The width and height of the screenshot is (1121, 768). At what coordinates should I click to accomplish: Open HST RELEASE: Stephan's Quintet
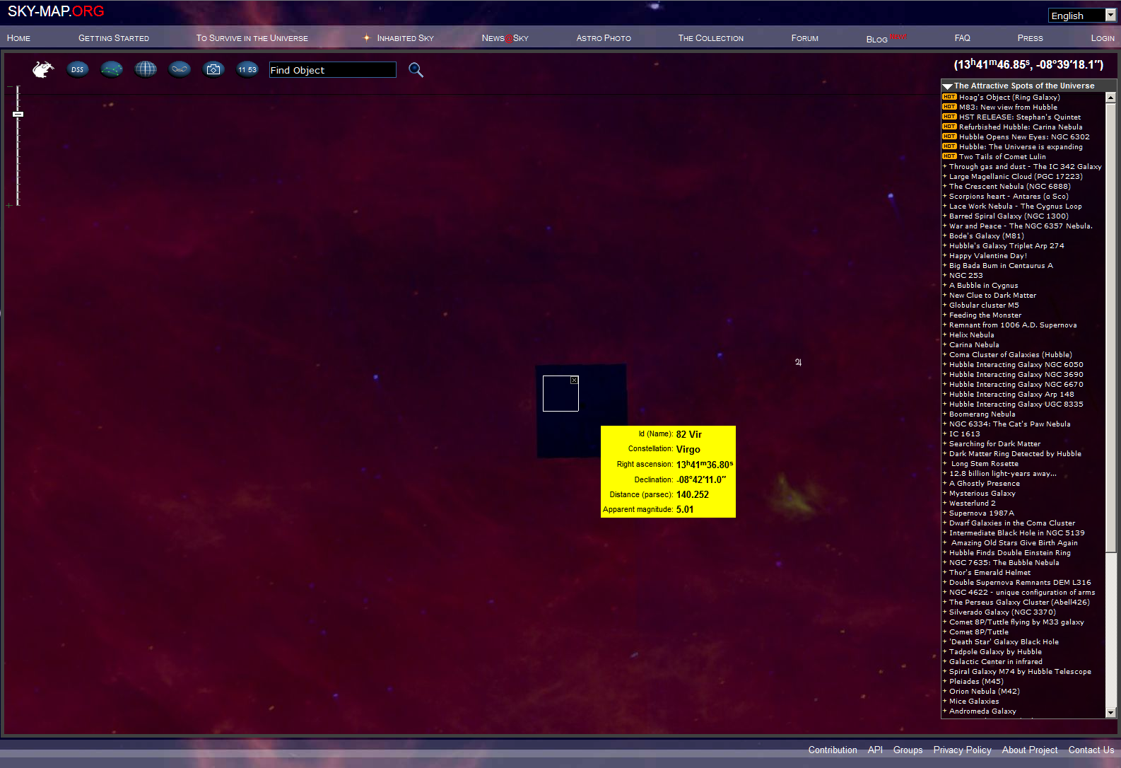(x=1020, y=117)
